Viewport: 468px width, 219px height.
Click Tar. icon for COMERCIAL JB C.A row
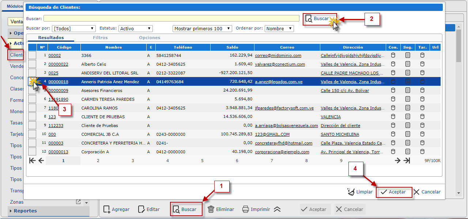pyautogui.click(x=422, y=134)
